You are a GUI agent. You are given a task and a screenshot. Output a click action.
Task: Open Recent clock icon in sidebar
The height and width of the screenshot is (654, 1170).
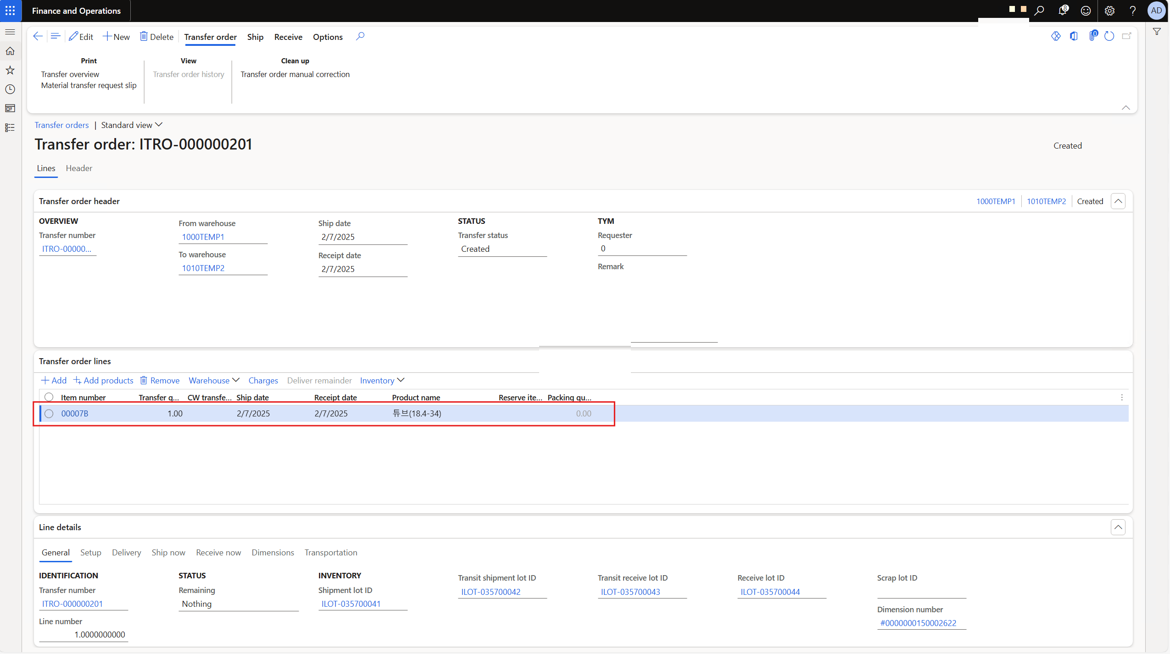[10, 89]
